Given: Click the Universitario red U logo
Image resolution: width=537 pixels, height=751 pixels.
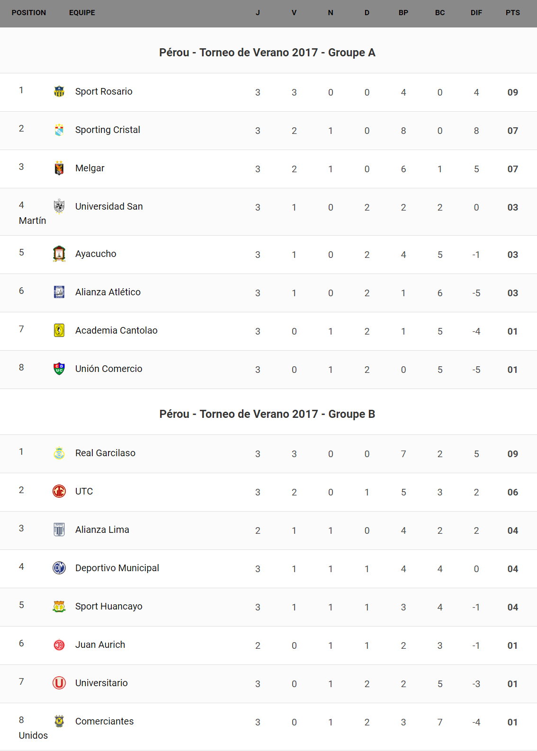Looking at the screenshot, I should [x=59, y=683].
